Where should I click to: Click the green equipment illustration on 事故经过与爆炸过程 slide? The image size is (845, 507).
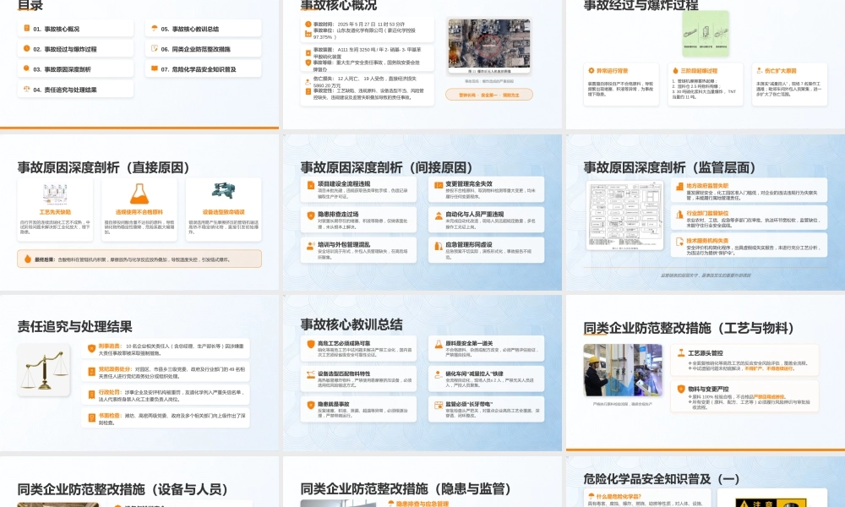705,34
